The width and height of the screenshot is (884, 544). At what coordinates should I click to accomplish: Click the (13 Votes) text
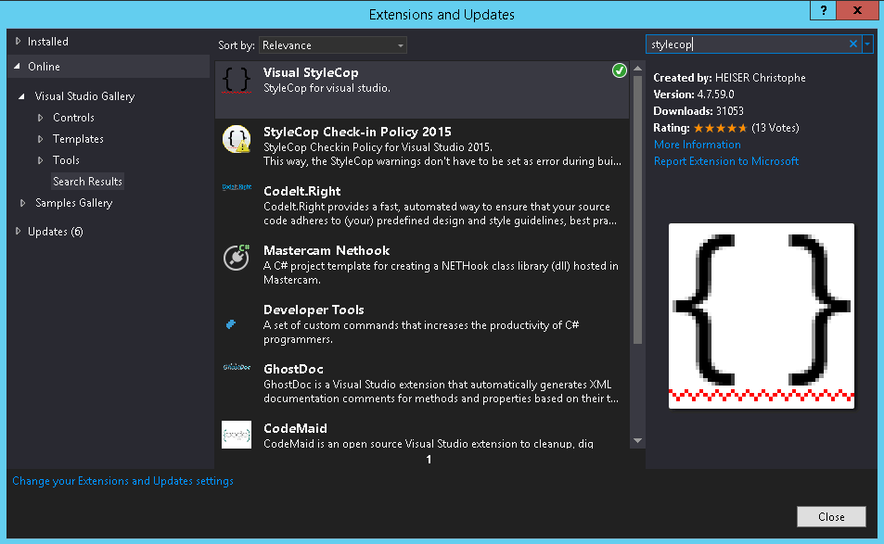point(775,128)
